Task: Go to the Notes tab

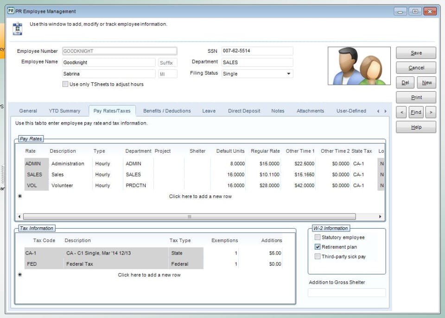Action: pos(278,111)
